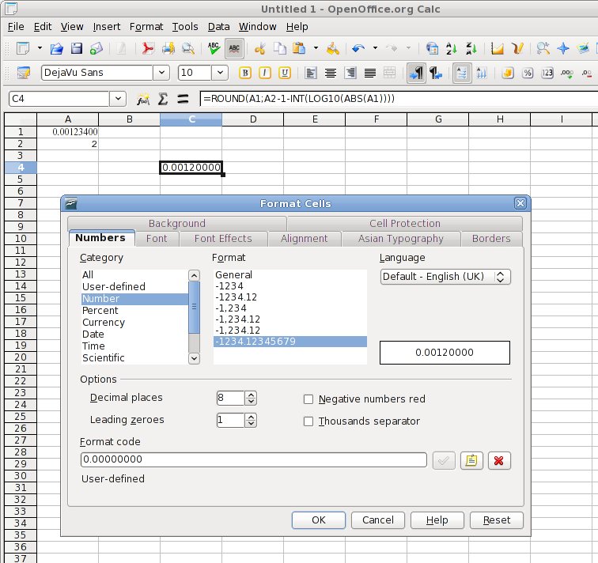Tick the Thousands separator checkbox
This screenshot has height=563, width=598.
tap(308, 421)
